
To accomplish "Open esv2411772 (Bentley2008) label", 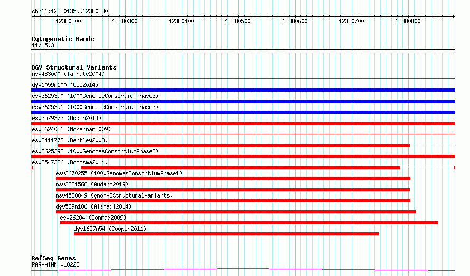I will pos(70,140).
